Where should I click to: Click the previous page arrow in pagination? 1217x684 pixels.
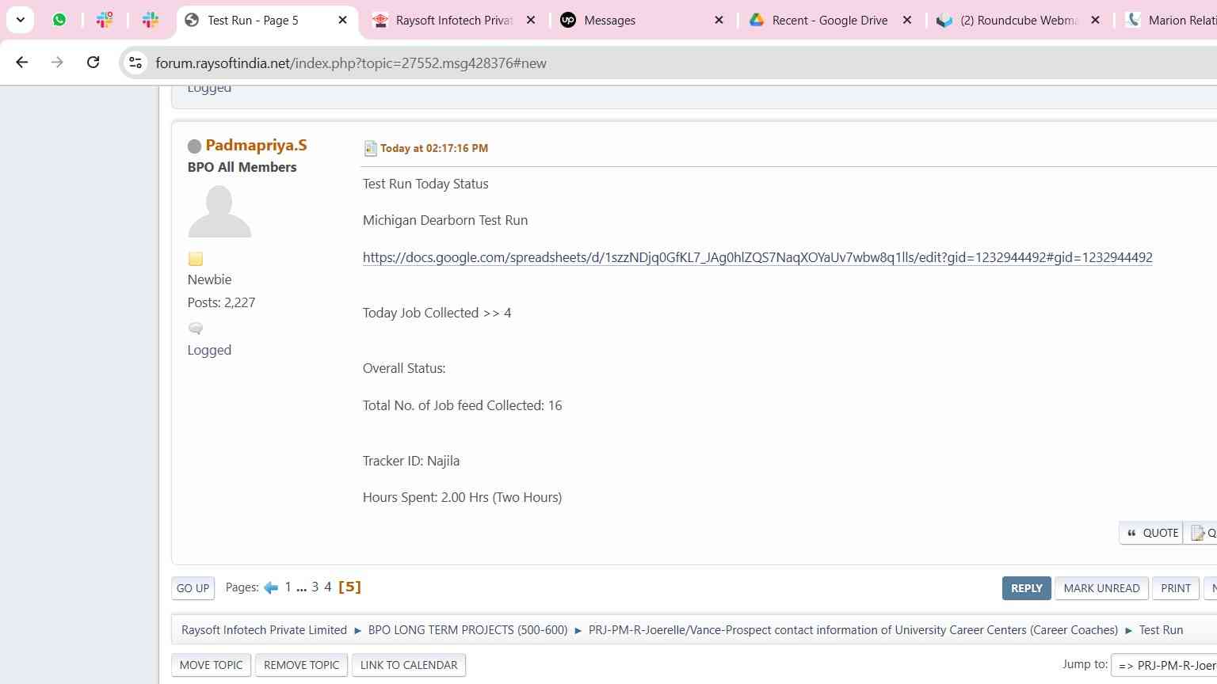pyautogui.click(x=271, y=587)
